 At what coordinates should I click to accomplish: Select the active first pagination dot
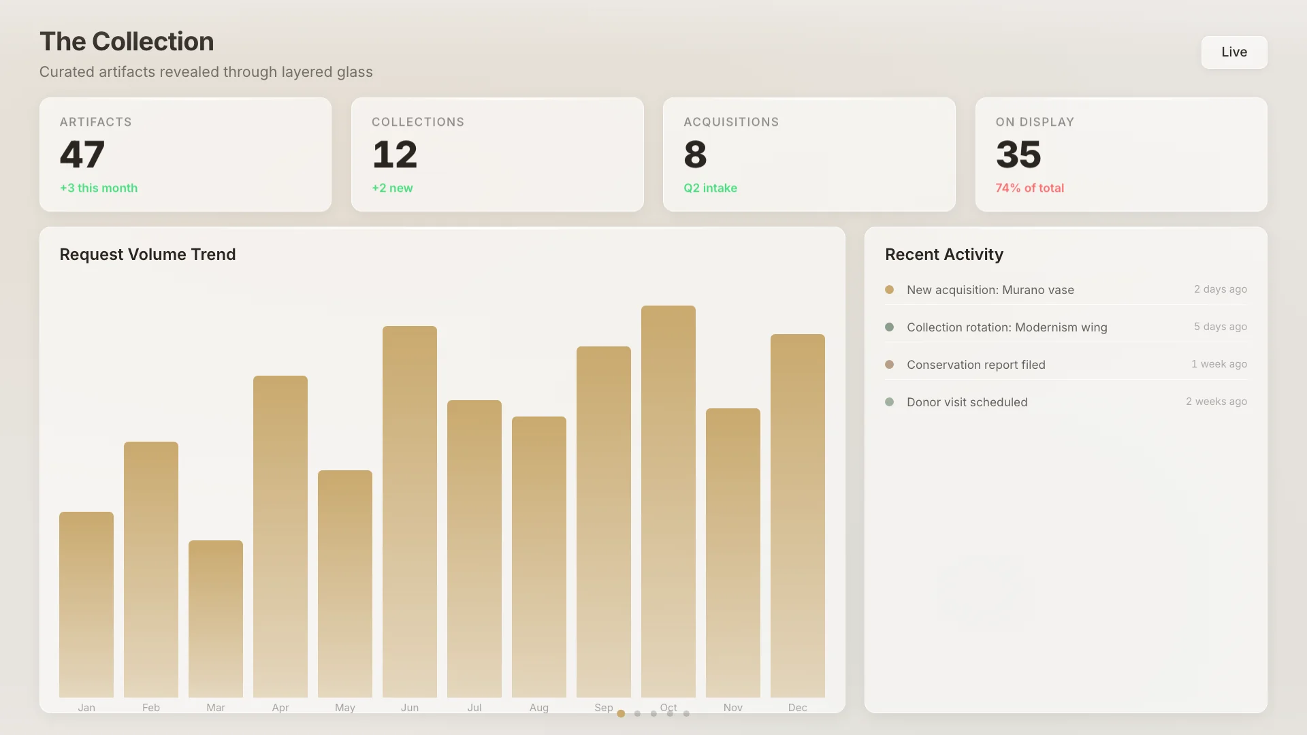621,714
